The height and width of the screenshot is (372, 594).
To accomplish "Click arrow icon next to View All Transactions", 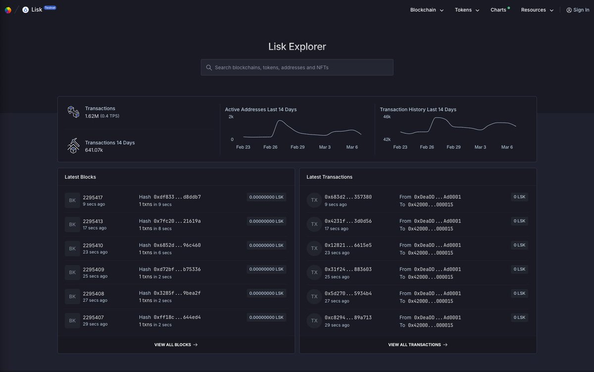I will click(445, 345).
